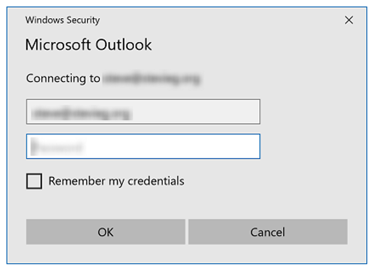Viewport: 374px width, 270px height.
Task: Tick the square box beside Remember
Action: (x=34, y=181)
